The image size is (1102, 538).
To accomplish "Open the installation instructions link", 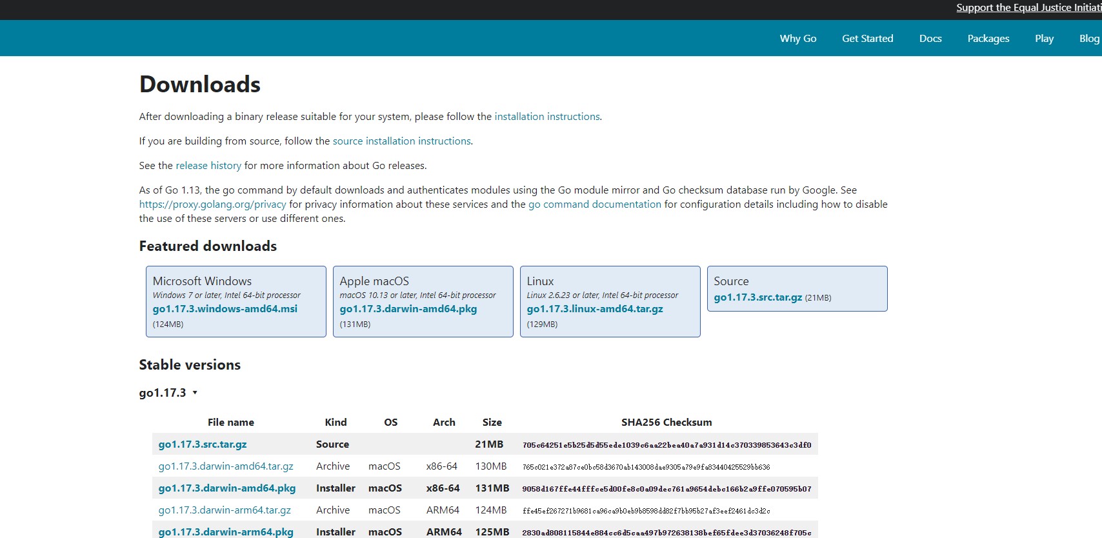I will tap(547, 117).
